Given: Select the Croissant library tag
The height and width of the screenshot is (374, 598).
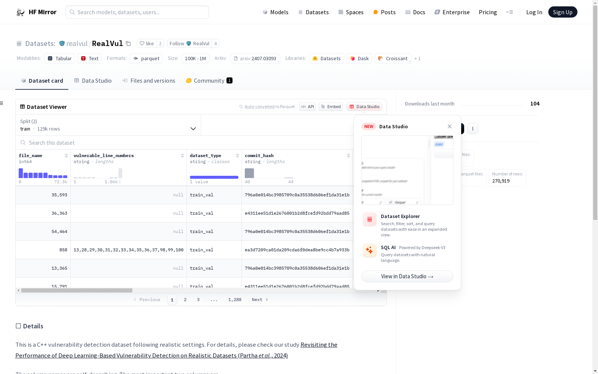Looking at the screenshot, I should tap(393, 58).
